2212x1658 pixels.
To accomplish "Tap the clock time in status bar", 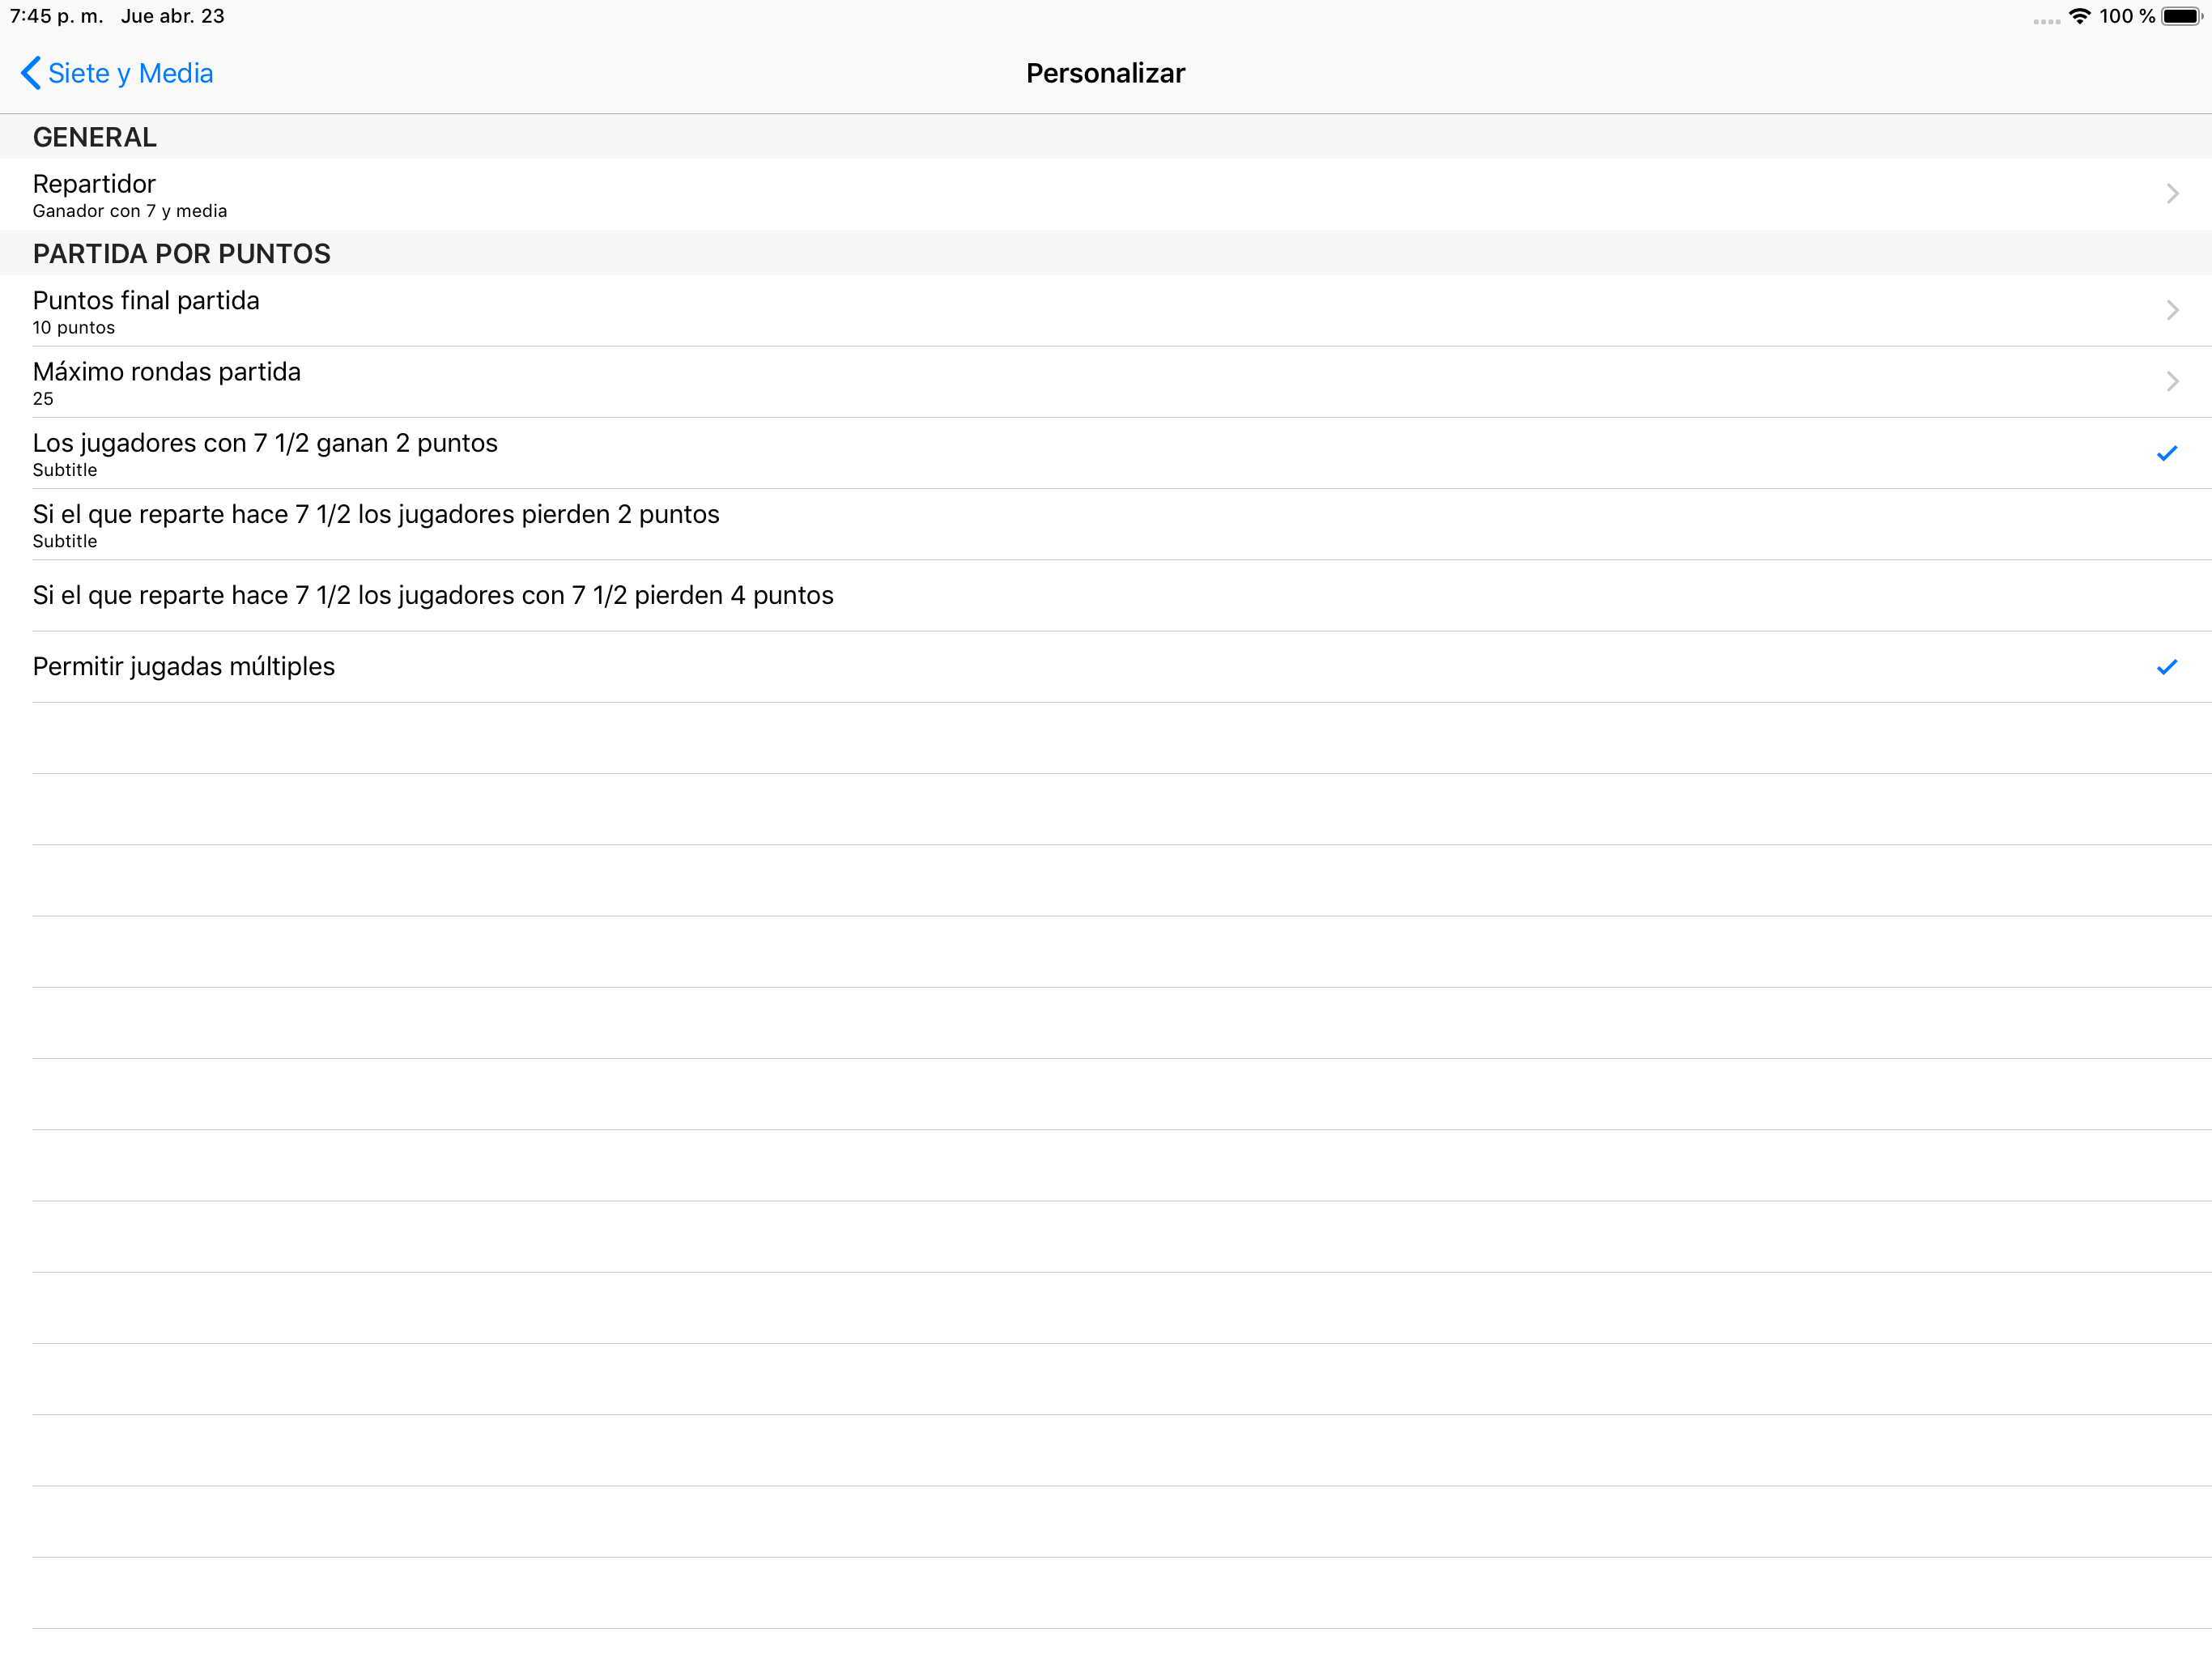I will click(x=57, y=16).
